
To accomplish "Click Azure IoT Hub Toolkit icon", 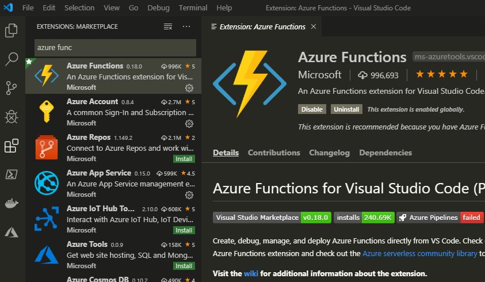I will (47, 219).
